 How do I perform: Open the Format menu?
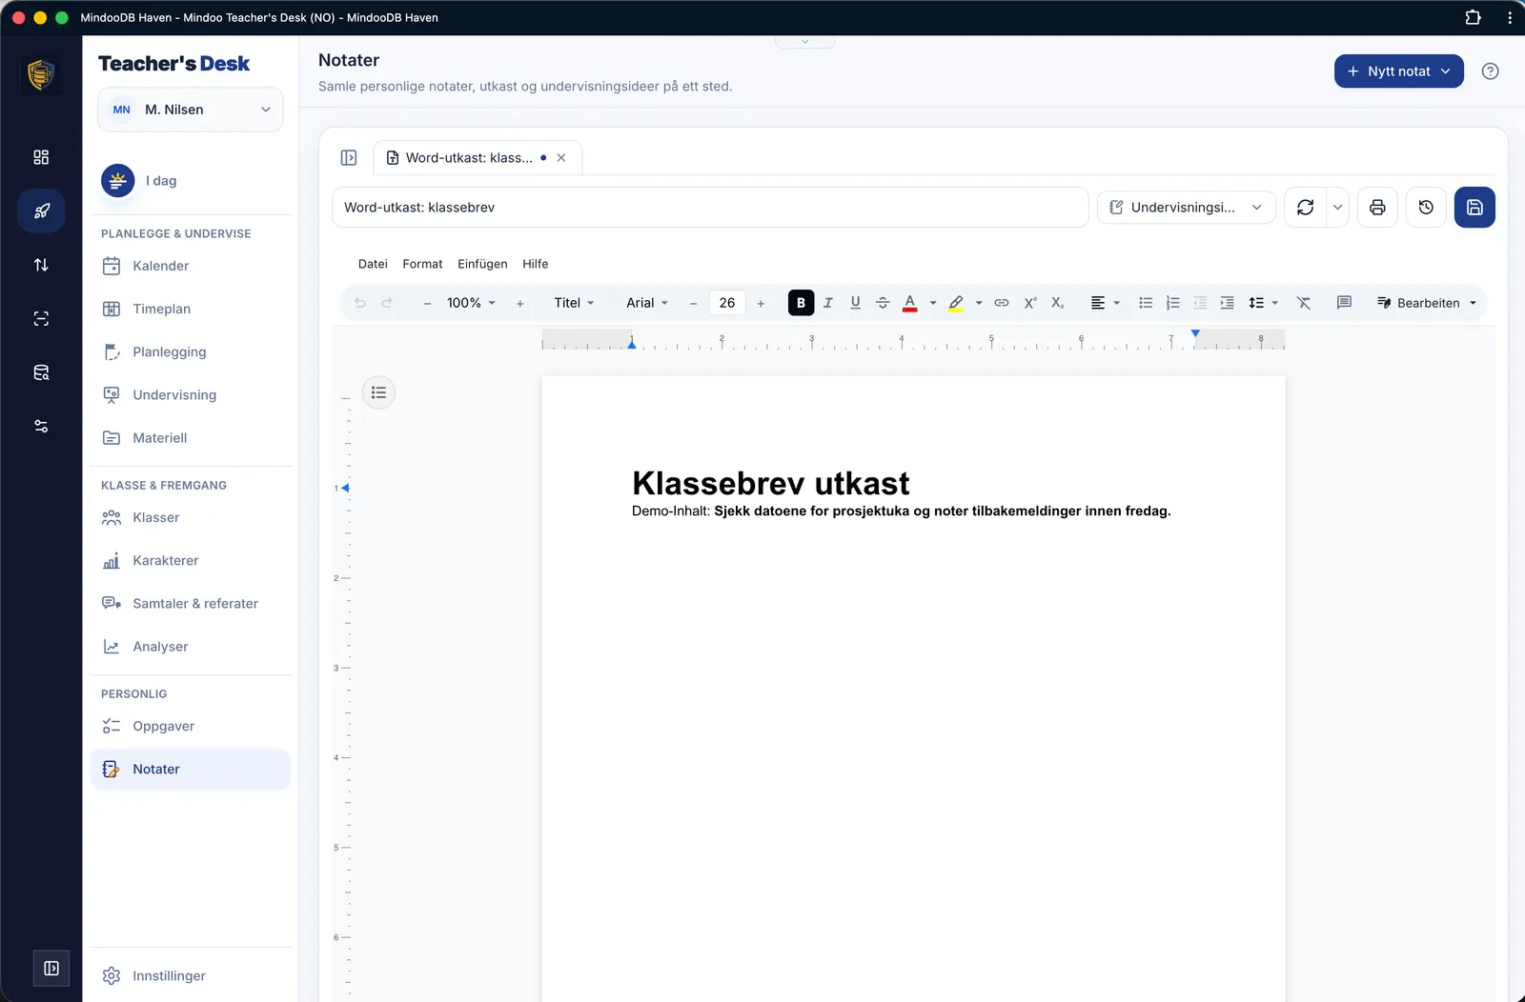pyautogui.click(x=422, y=264)
